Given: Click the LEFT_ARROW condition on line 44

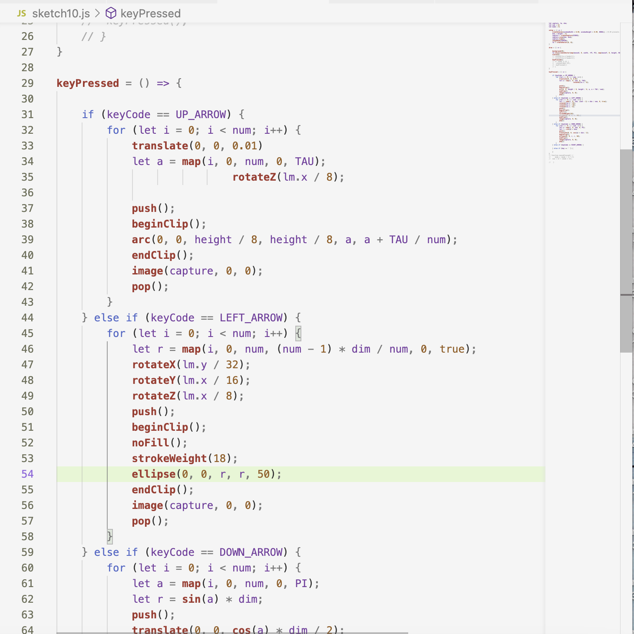Looking at the screenshot, I should coord(252,317).
